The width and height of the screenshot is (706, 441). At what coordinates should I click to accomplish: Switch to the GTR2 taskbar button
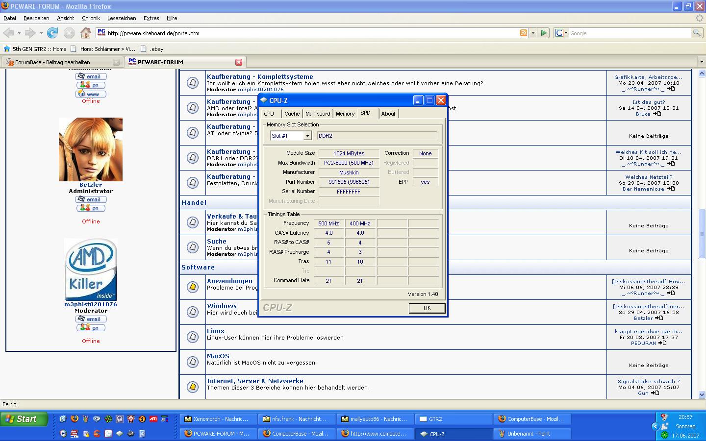click(454, 419)
